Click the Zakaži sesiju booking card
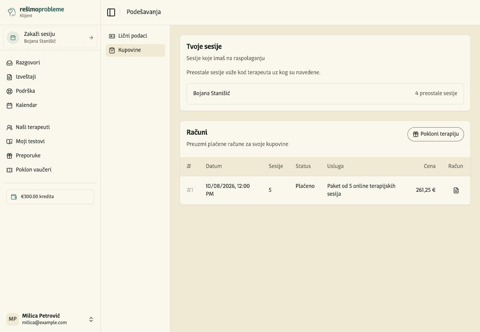The image size is (480, 332). click(x=50, y=38)
